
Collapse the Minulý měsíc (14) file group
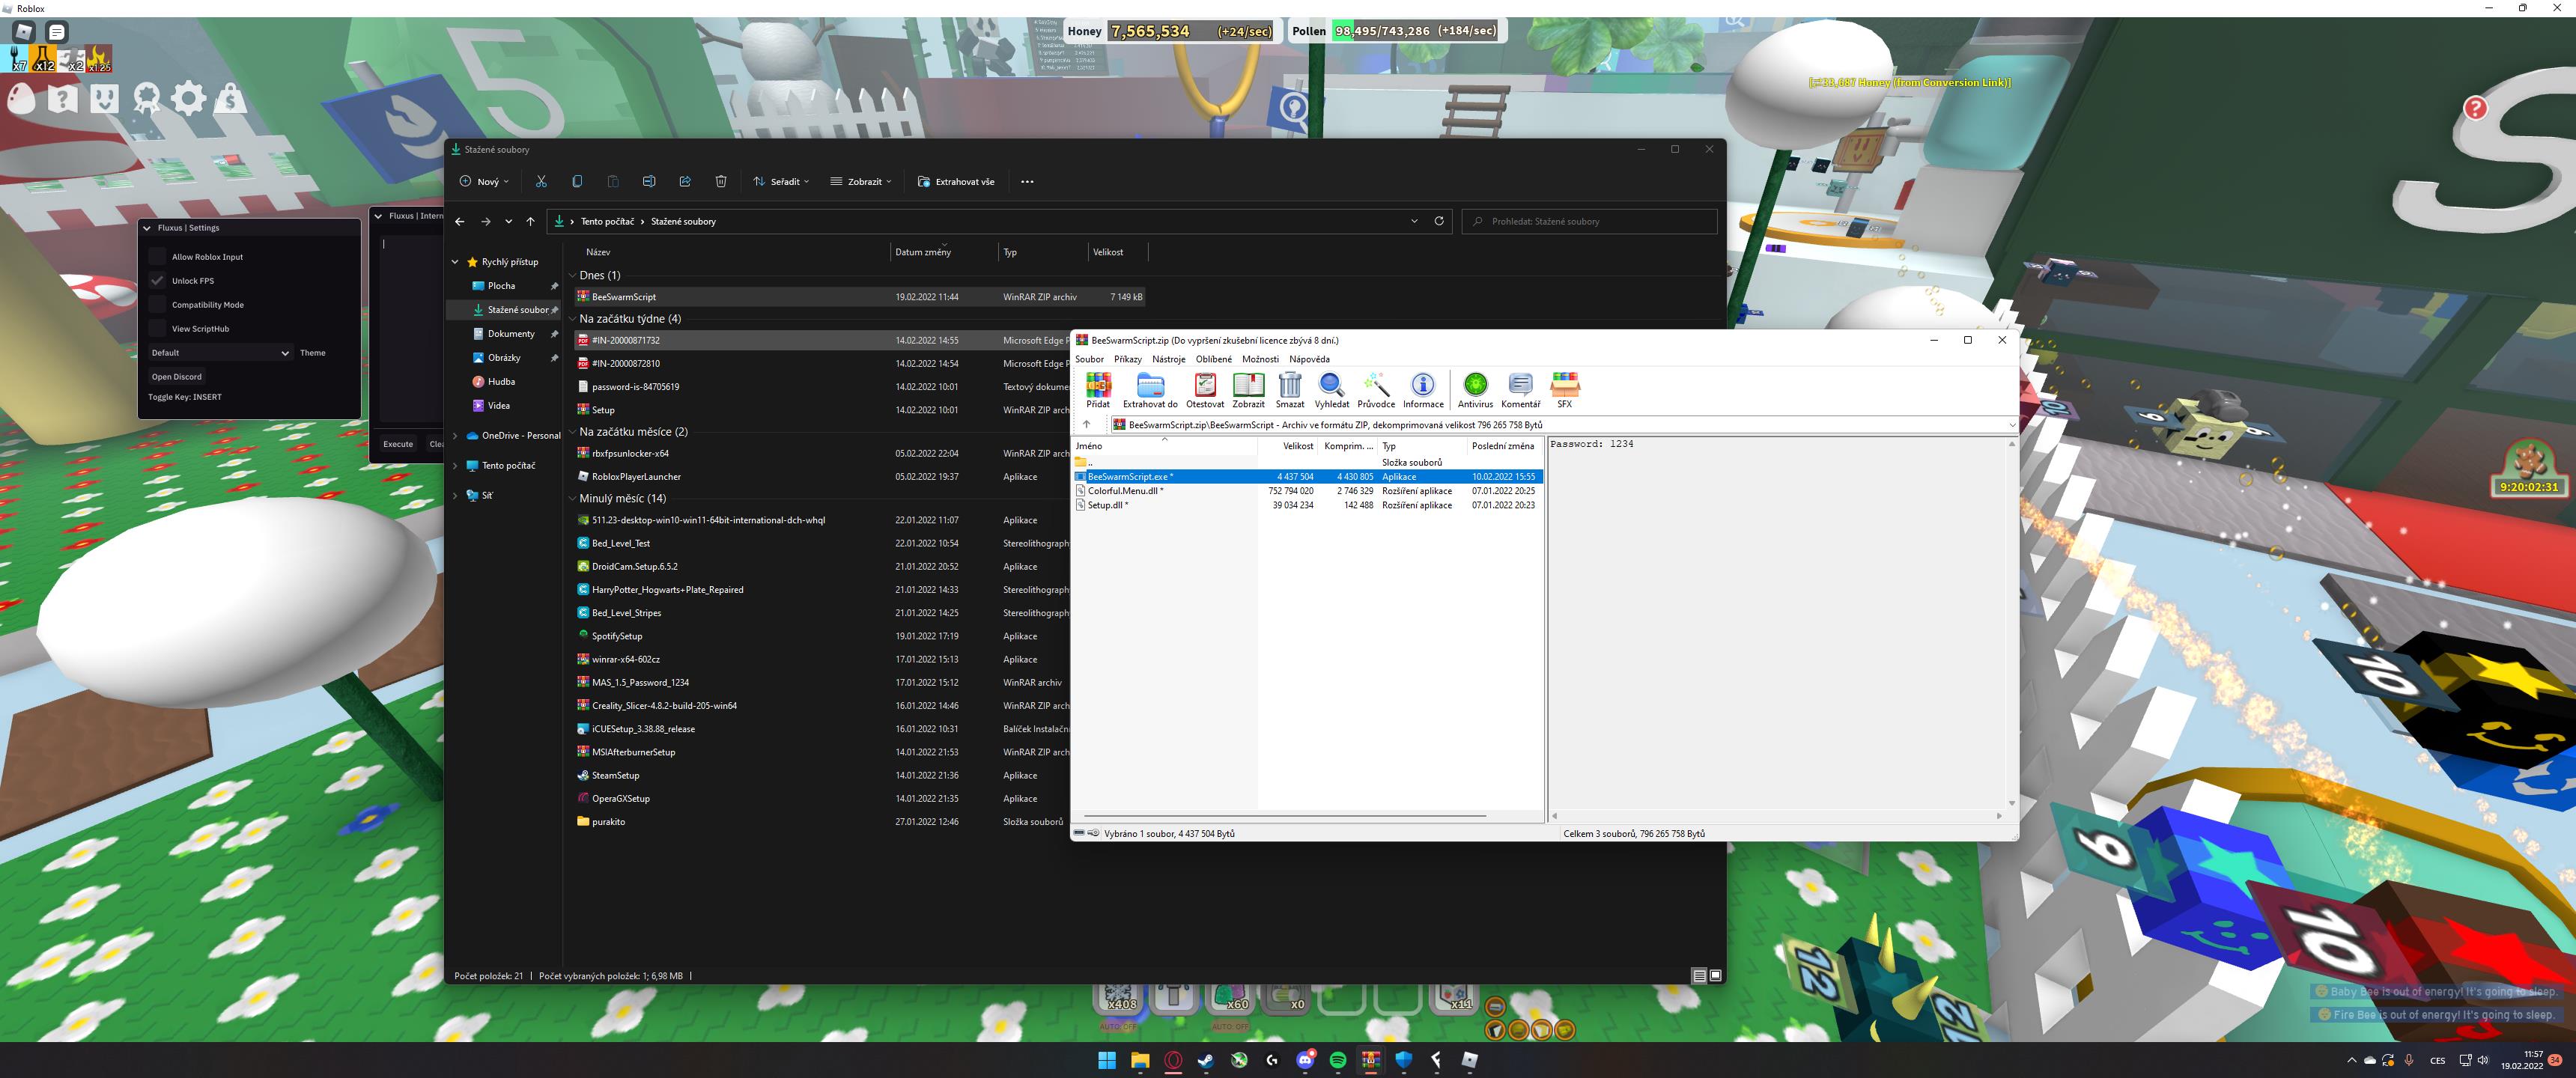click(x=572, y=498)
